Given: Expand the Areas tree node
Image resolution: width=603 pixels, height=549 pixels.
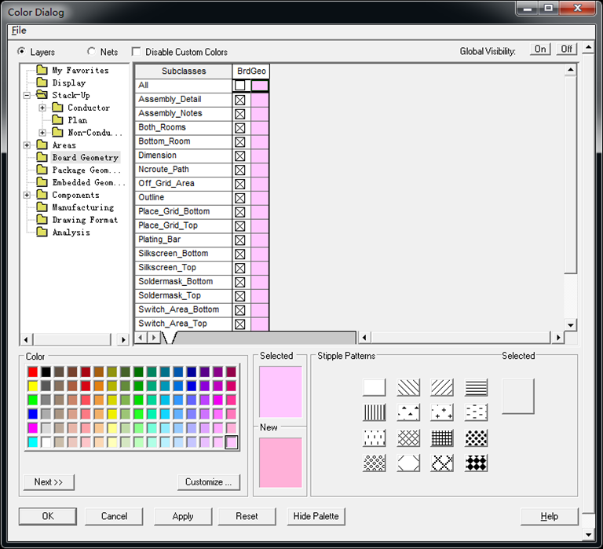Looking at the screenshot, I should tap(27, 145).
